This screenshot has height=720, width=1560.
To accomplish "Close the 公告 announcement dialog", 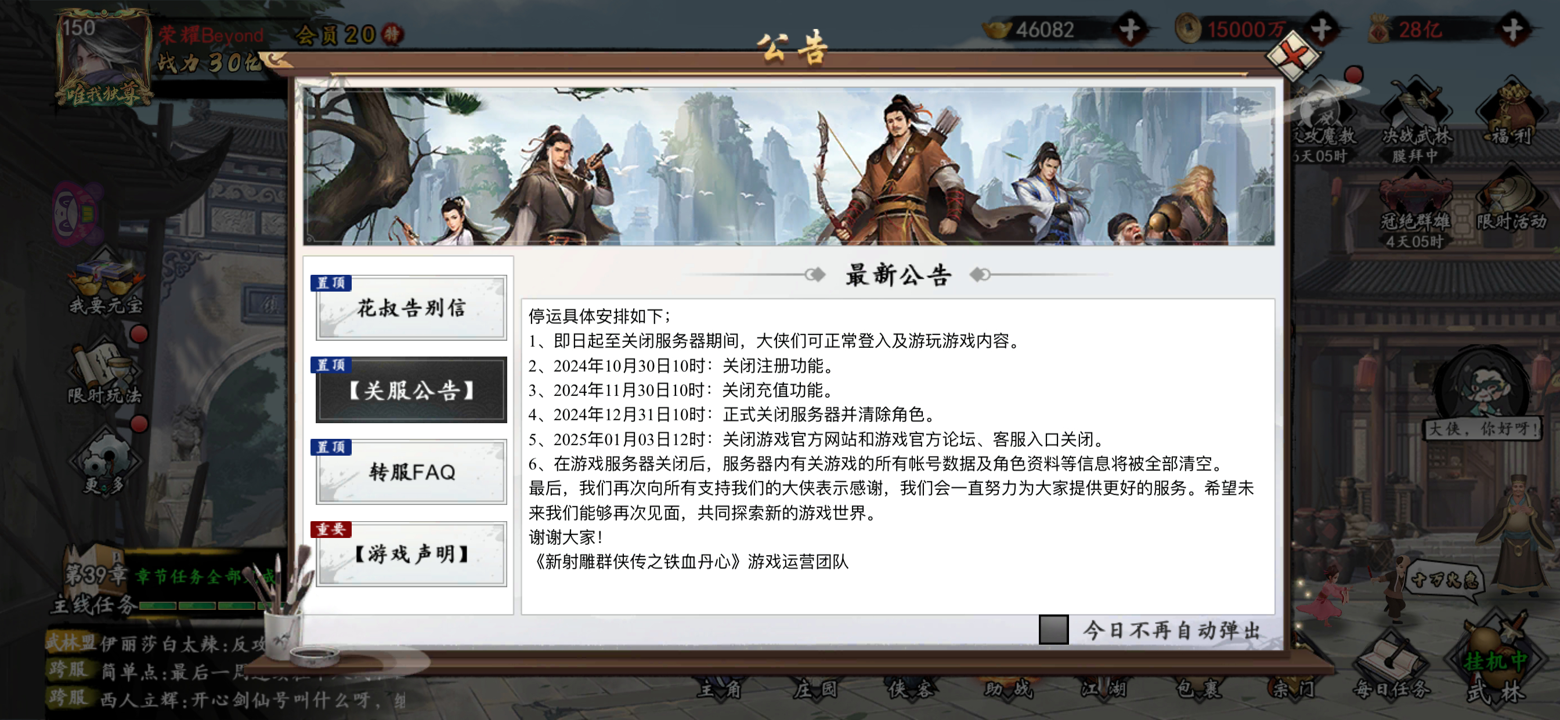I will pos(1294,57).
